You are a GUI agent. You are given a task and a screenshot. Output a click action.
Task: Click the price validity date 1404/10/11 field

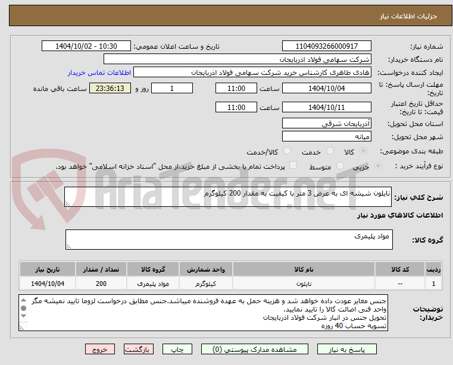point(326,108)
